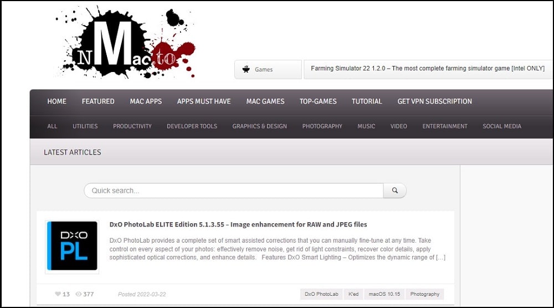
Task: Select the PRODUCTIVITY category
Action: click(132, 126)
